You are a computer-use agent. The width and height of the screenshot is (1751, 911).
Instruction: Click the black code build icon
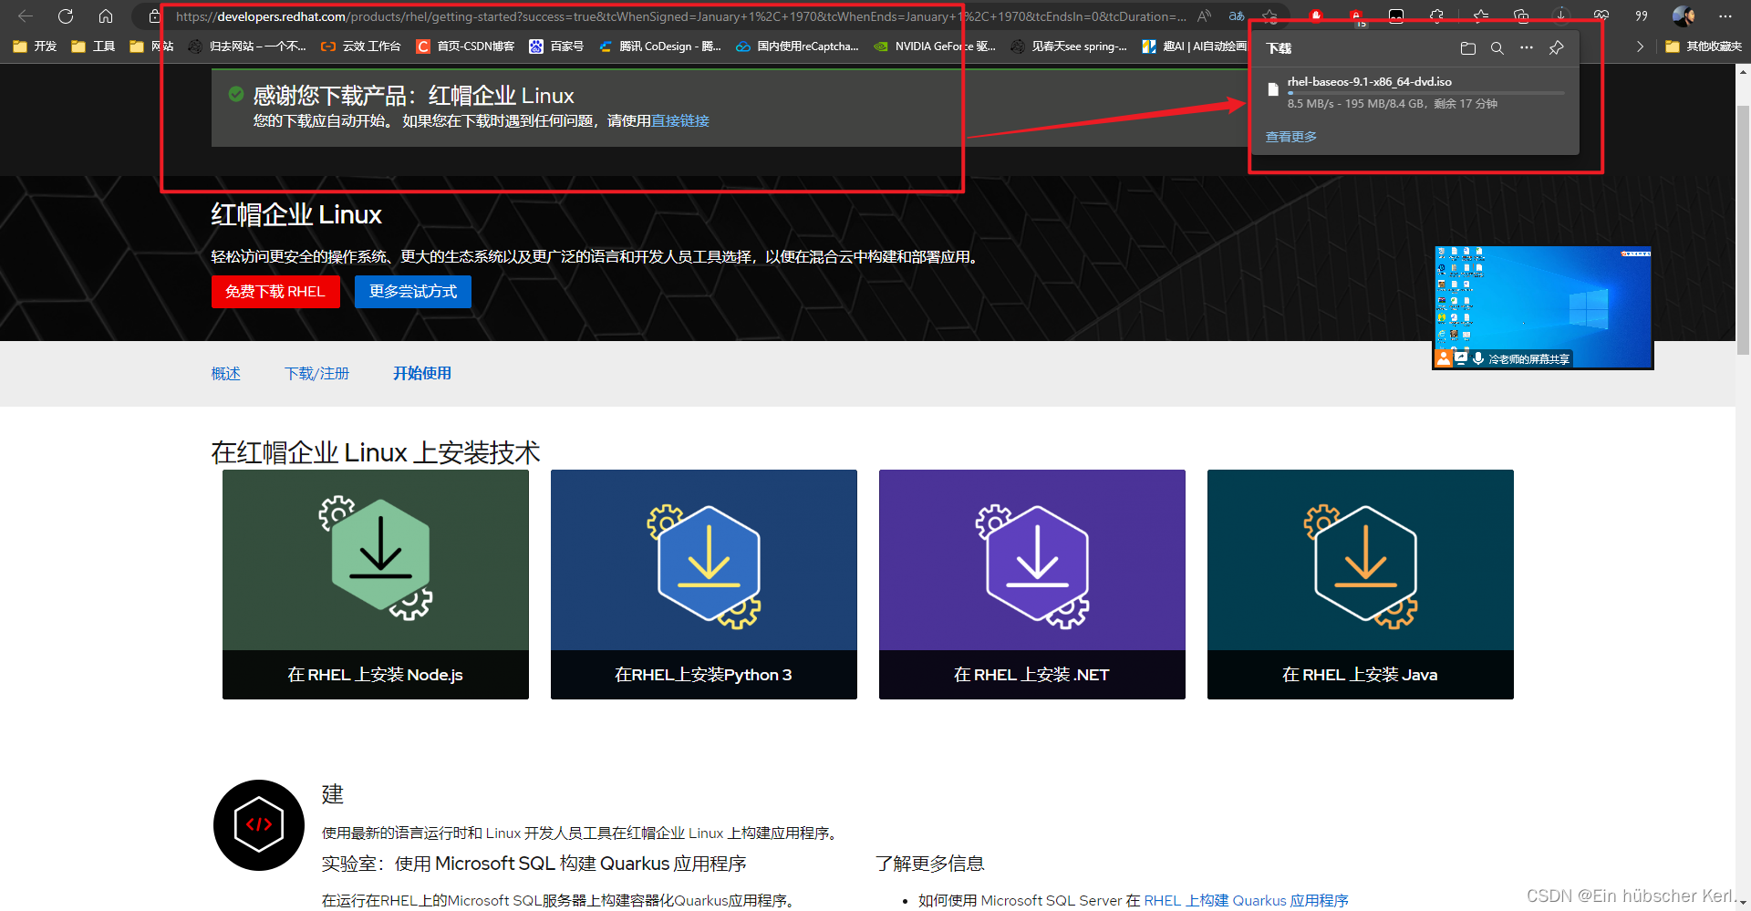tap(259, 825)
